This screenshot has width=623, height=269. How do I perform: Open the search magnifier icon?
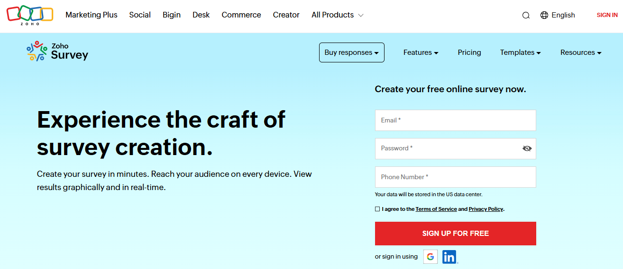pos(526,15)
